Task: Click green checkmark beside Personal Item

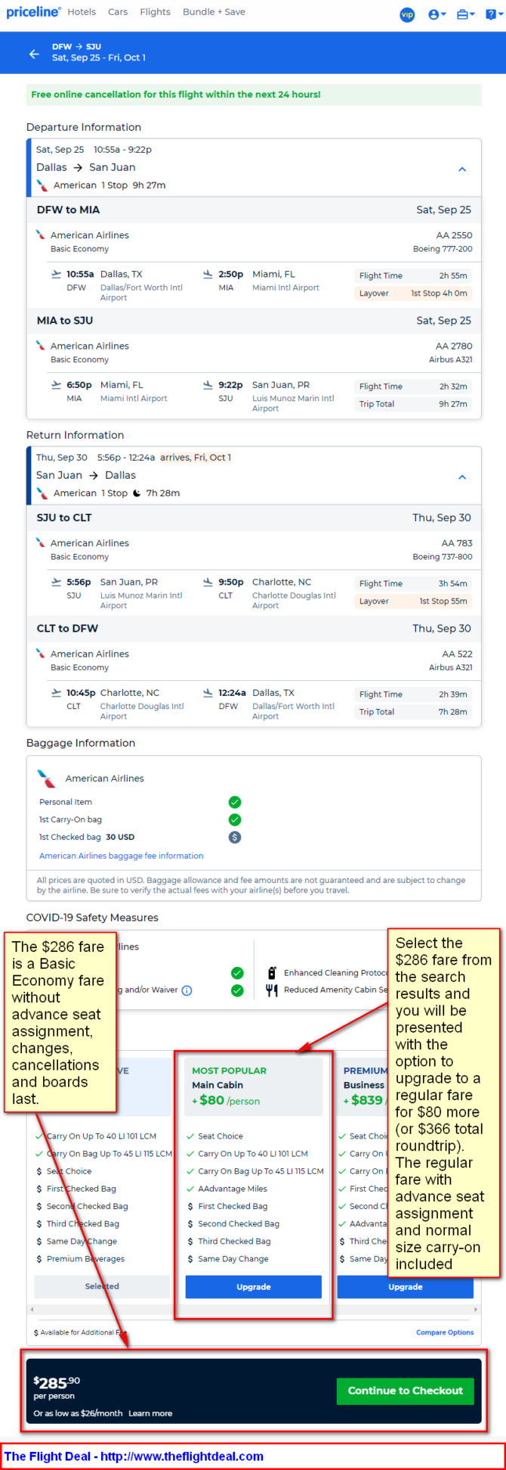Action: tap(235, 802)
